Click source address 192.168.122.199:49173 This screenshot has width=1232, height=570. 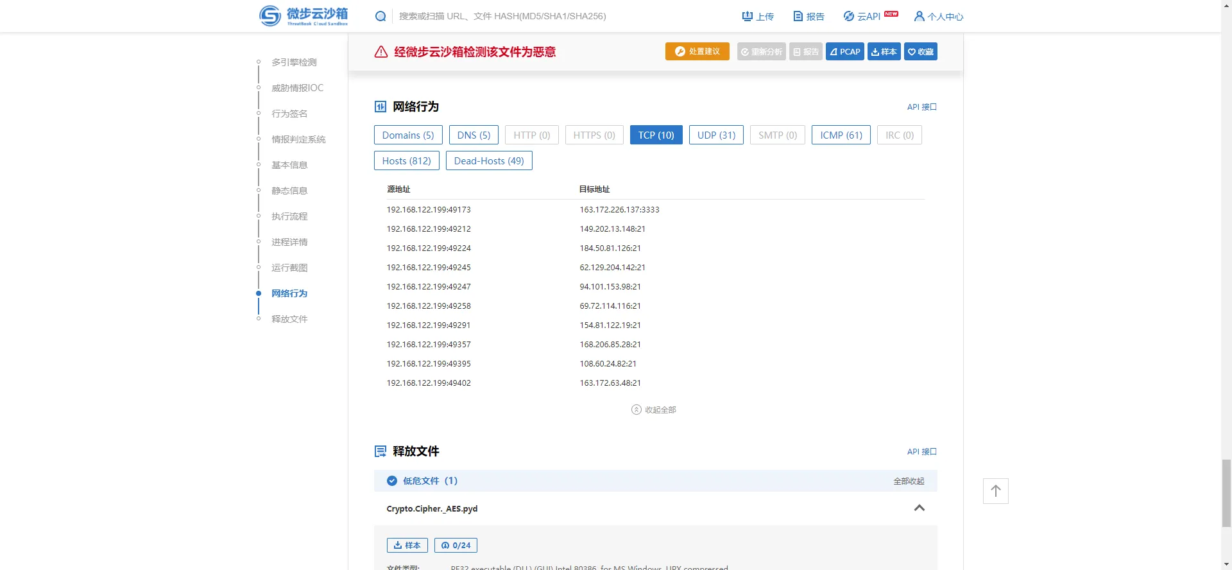(x=429, y=210)
